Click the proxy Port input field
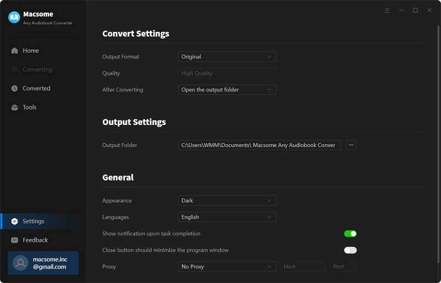 tap(343, 266)
